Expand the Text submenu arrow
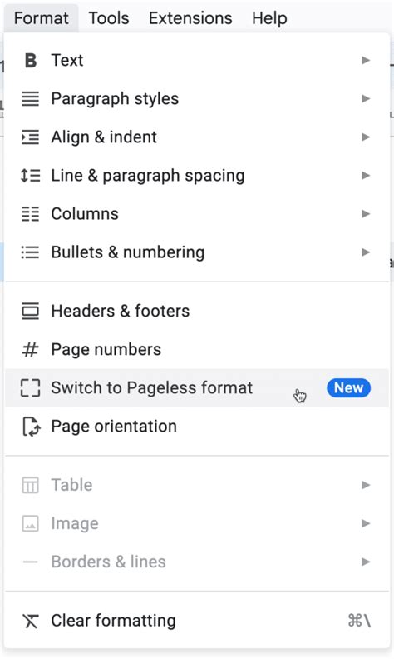This screenshot has width=394, height=659. point(366,61)
